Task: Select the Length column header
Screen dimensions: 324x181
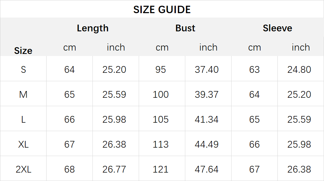Action: click(92, 28)
